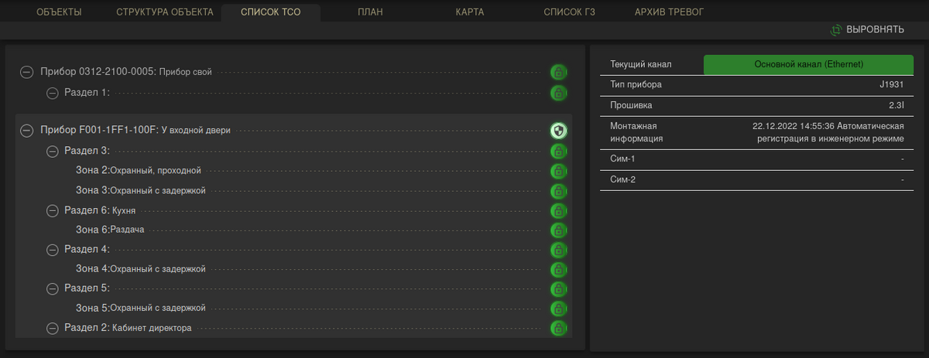Collapse the Раздел 5 section
This screenshot has height=358, width=929.
(x=53, y=288)
